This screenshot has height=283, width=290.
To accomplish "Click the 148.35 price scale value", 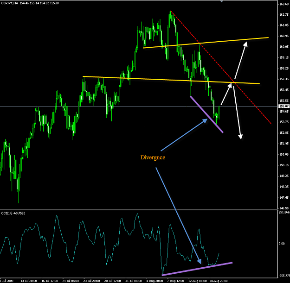I will coord(284,187).
